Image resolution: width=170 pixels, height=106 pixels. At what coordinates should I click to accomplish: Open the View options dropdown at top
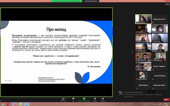(91, 1)
